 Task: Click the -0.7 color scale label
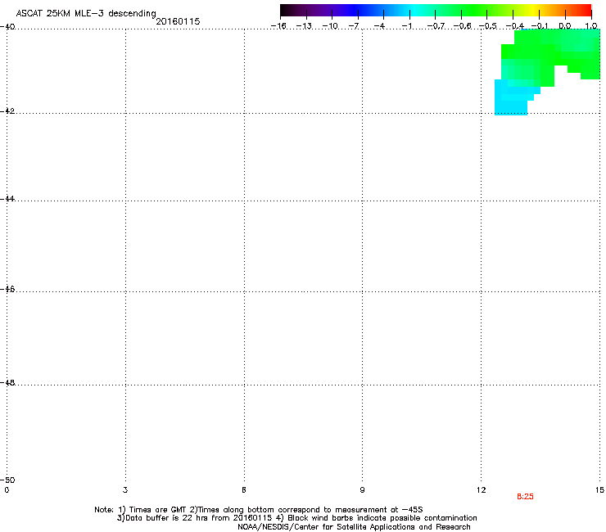tap(436, 26)
